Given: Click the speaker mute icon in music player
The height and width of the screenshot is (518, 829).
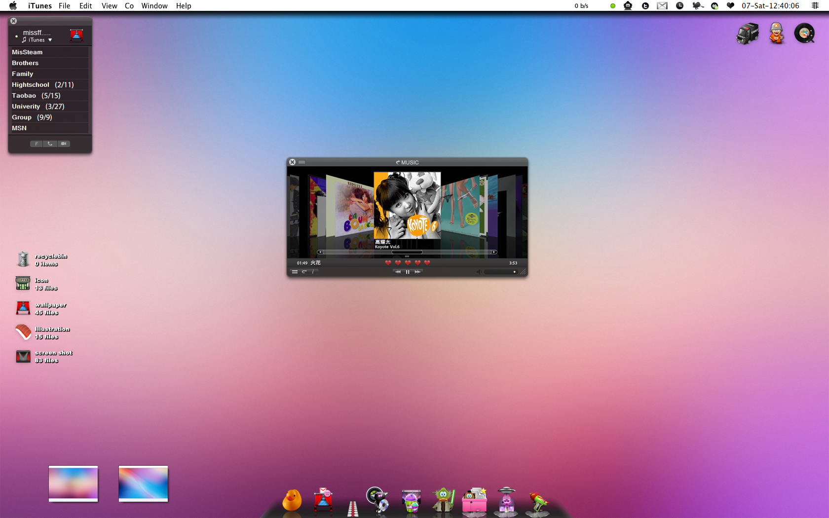Looking at the screenshot, I should click(x=479, y=272).
